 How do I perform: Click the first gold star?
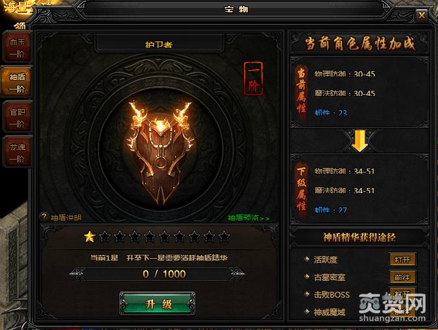90,237
